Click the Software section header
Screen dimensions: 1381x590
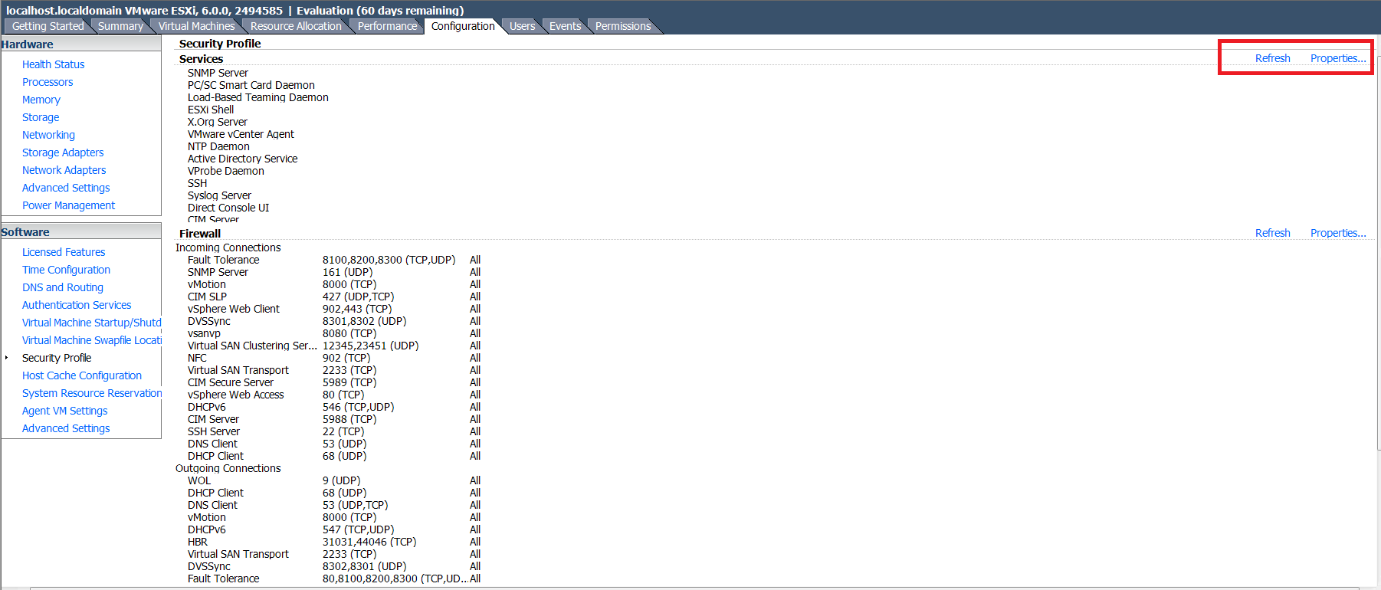[x=80, y=232]
